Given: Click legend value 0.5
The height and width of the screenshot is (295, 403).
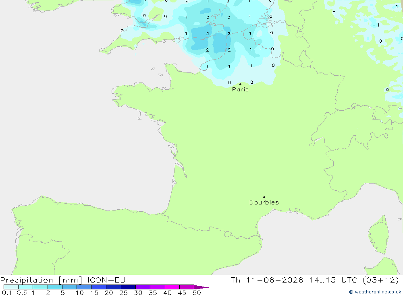Looking at the screenshot, I should pos(22,293).
